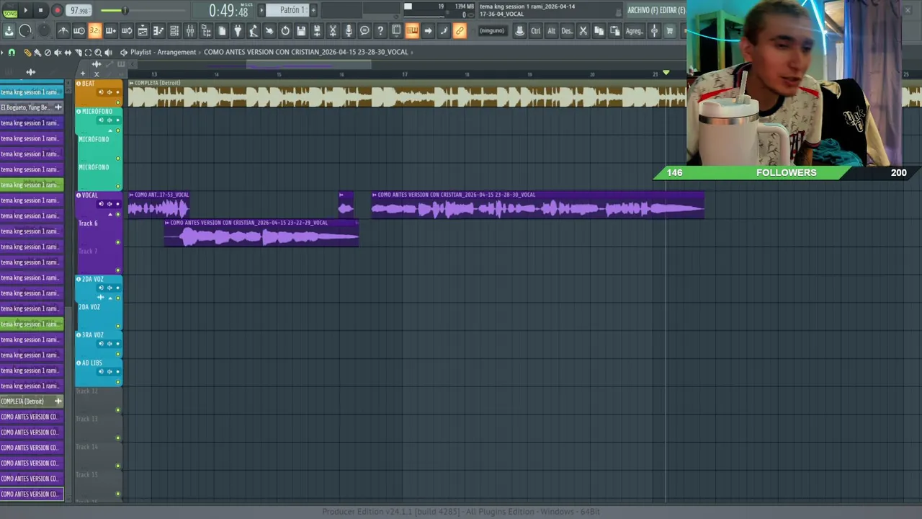The height and width of the screenshot is (519, 922).
Task: Click the scissors Cut icon
Action: (583, 30)
